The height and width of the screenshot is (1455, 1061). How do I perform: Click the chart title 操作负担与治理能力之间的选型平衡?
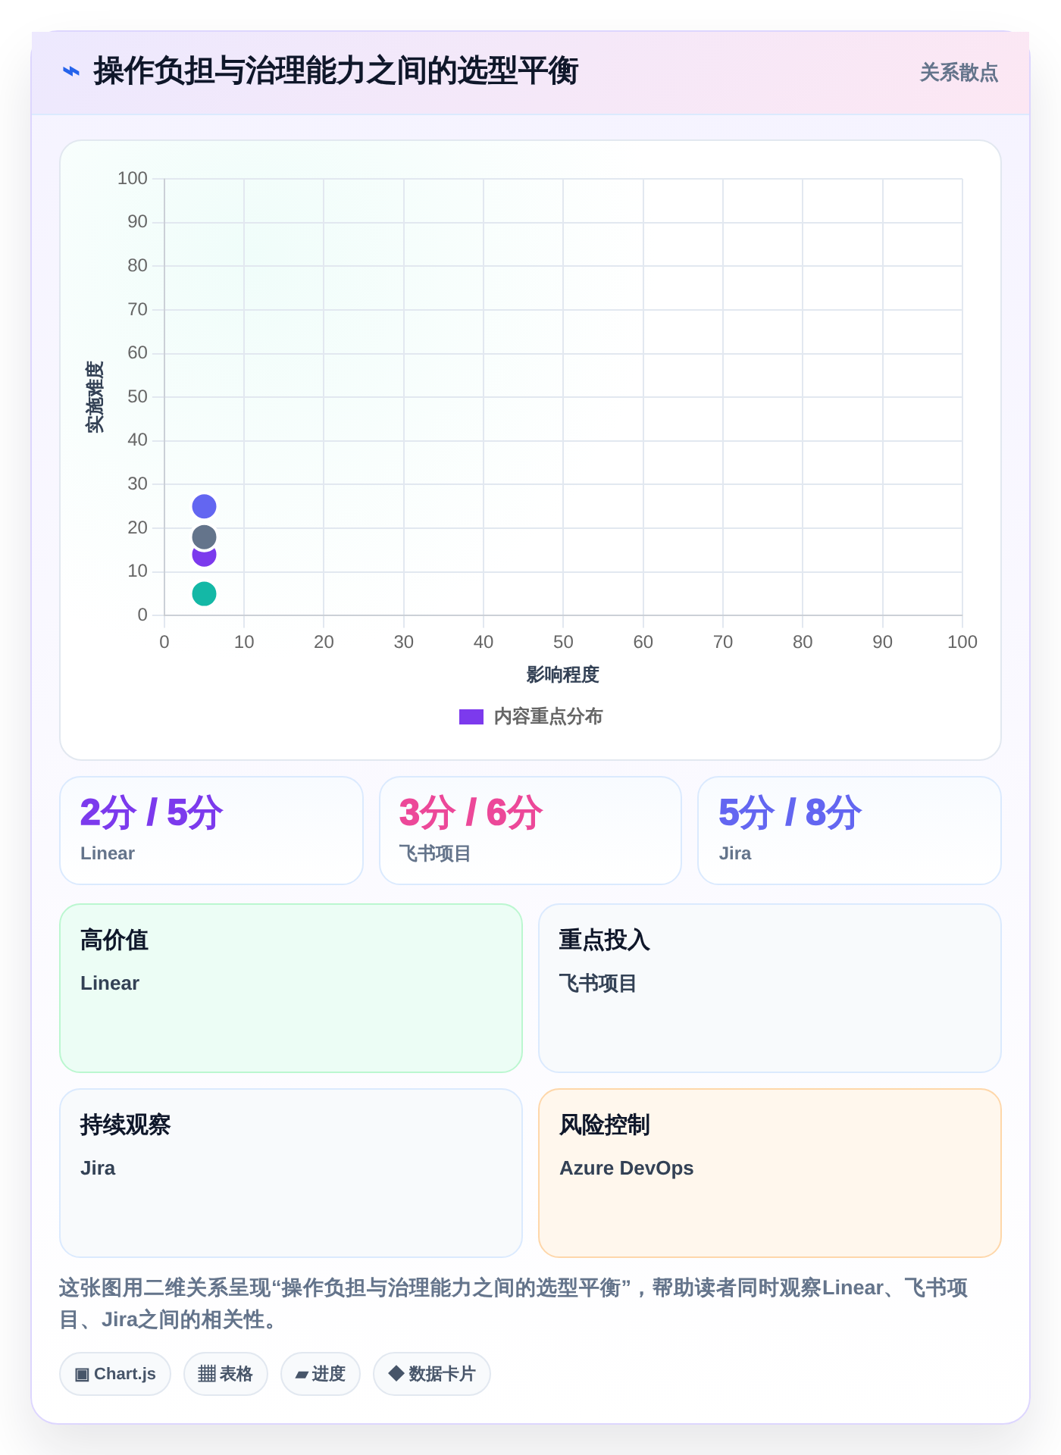pos(336,71)
